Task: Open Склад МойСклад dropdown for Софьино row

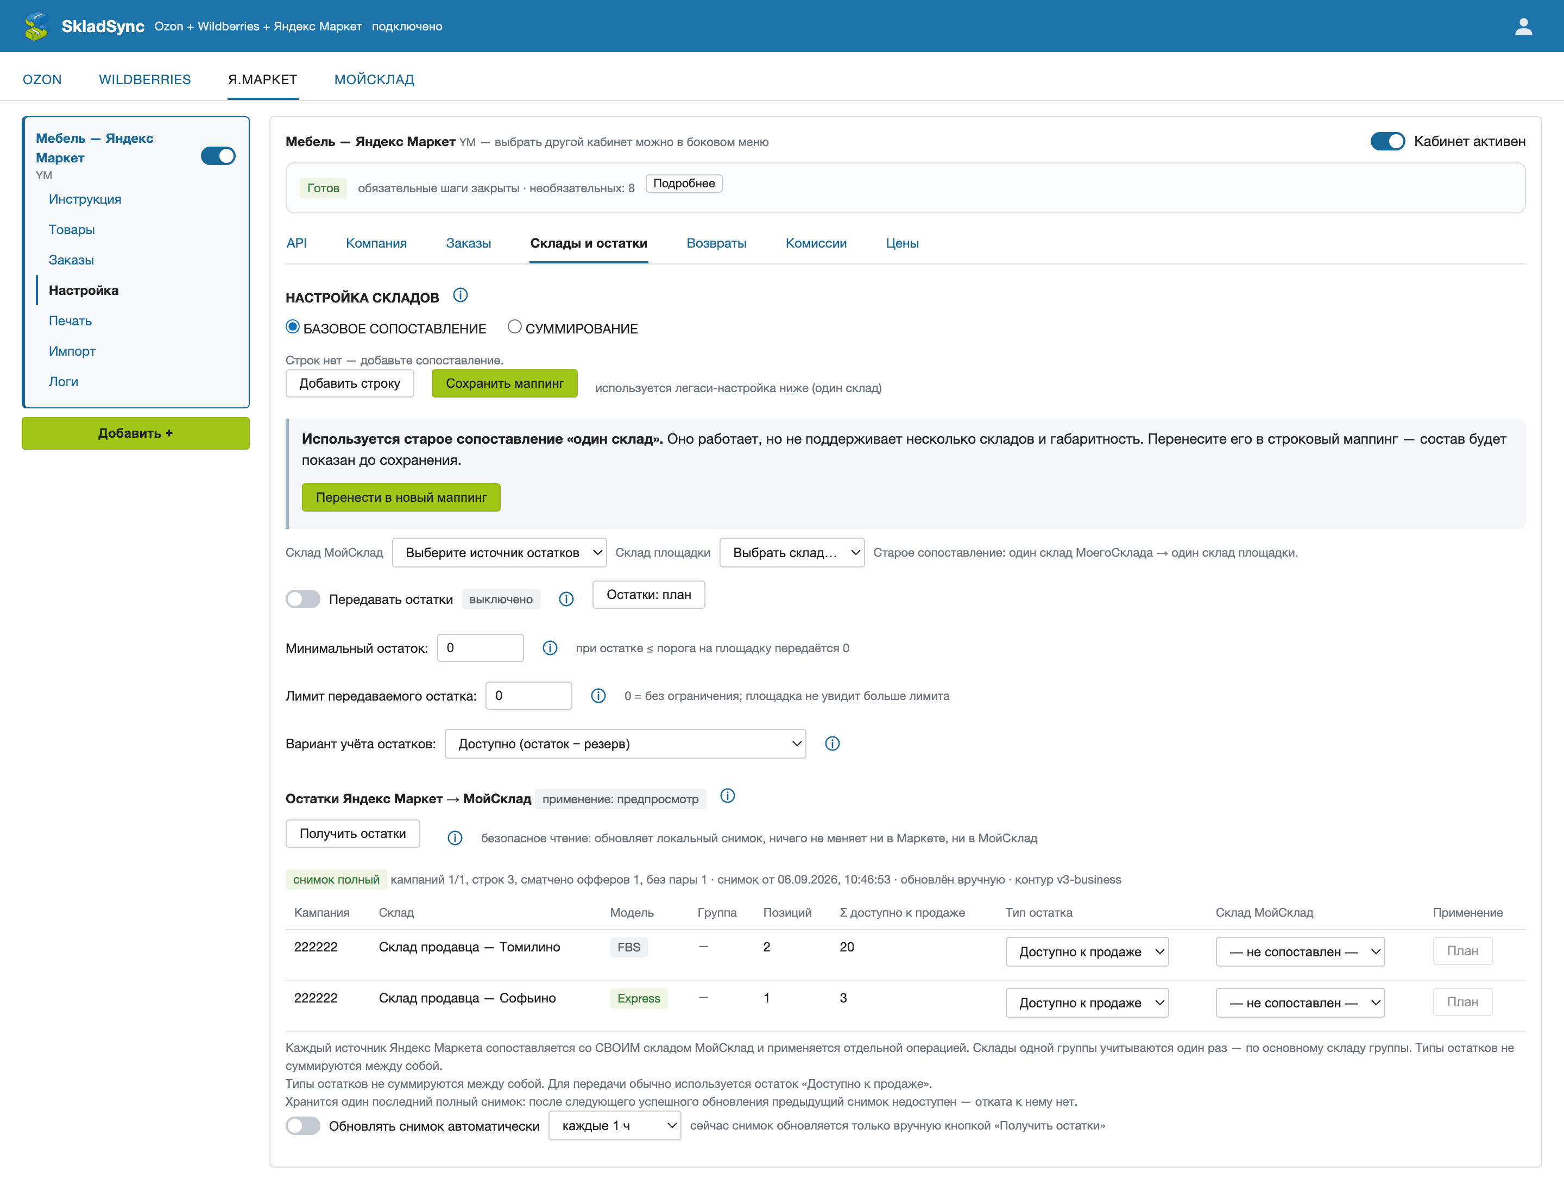Action: tap(1300, 1002)
